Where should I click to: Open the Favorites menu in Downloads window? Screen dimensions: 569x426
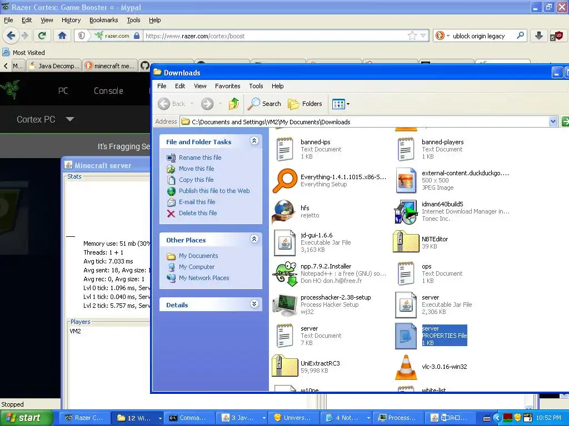tap(227, 86)
